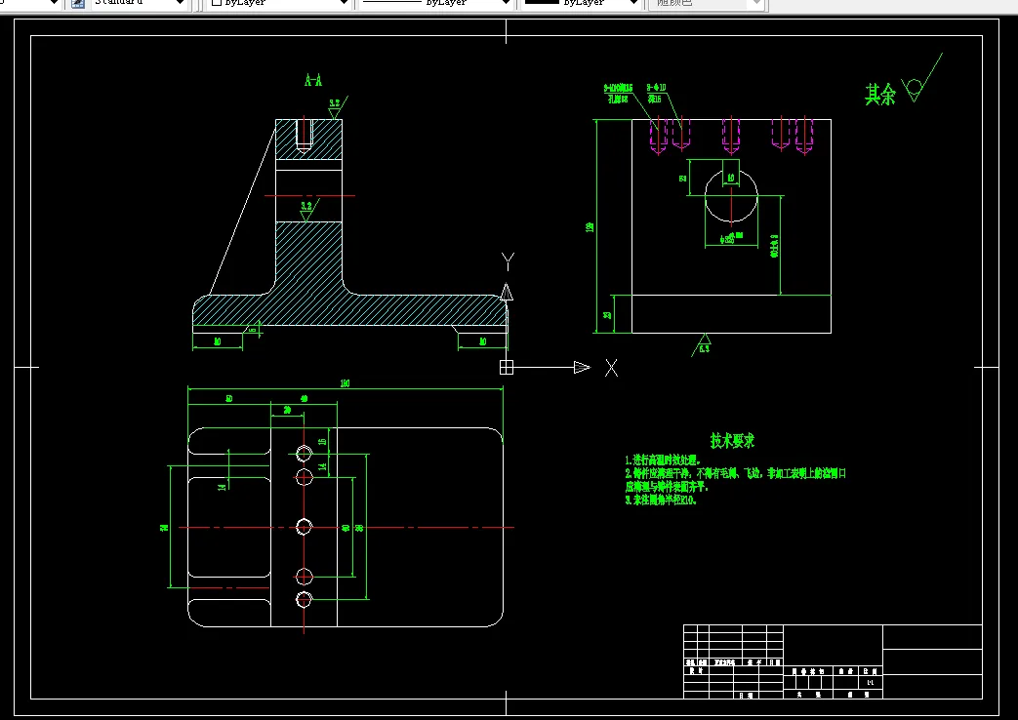Select the 3.2 roughness symbol inside the bore
Image resolution: width=1018 pixels, height=720 pixels.
(307, 211)
